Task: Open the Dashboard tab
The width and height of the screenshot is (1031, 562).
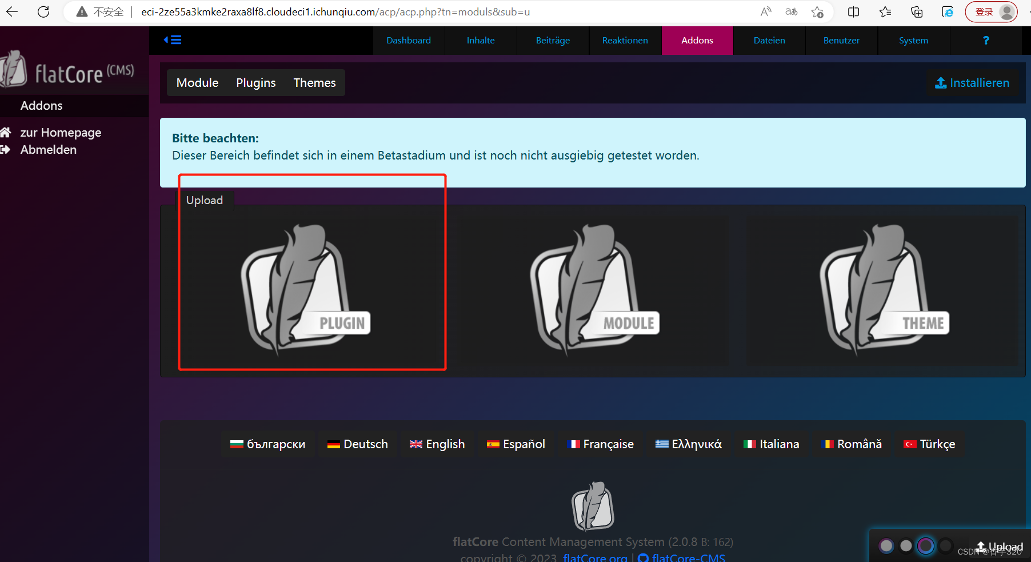Action: [409, 41]
